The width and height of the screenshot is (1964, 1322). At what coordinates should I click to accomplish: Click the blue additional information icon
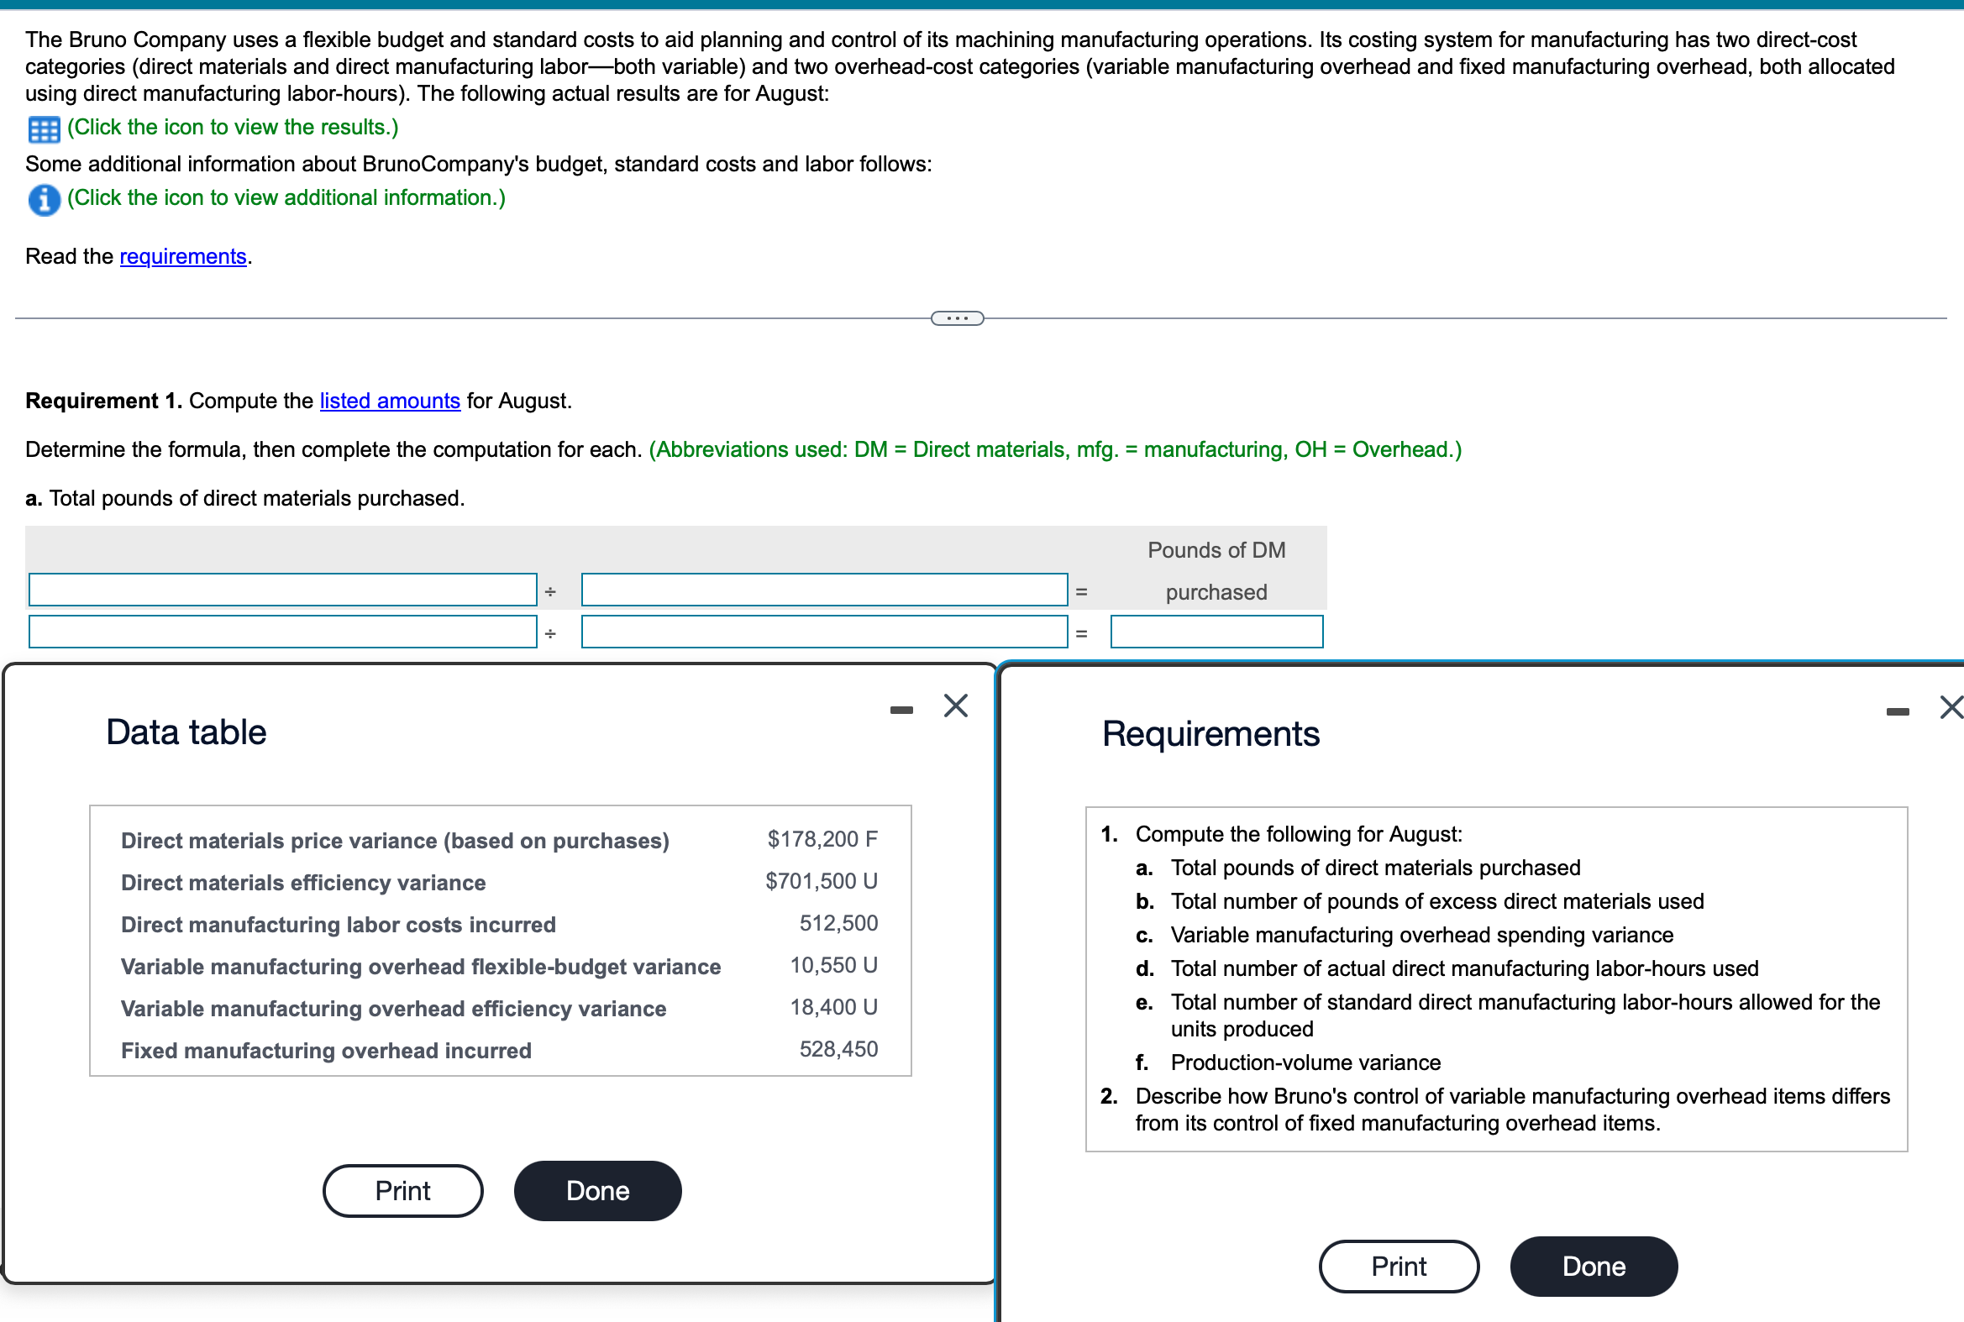click(x=44, y=200)
